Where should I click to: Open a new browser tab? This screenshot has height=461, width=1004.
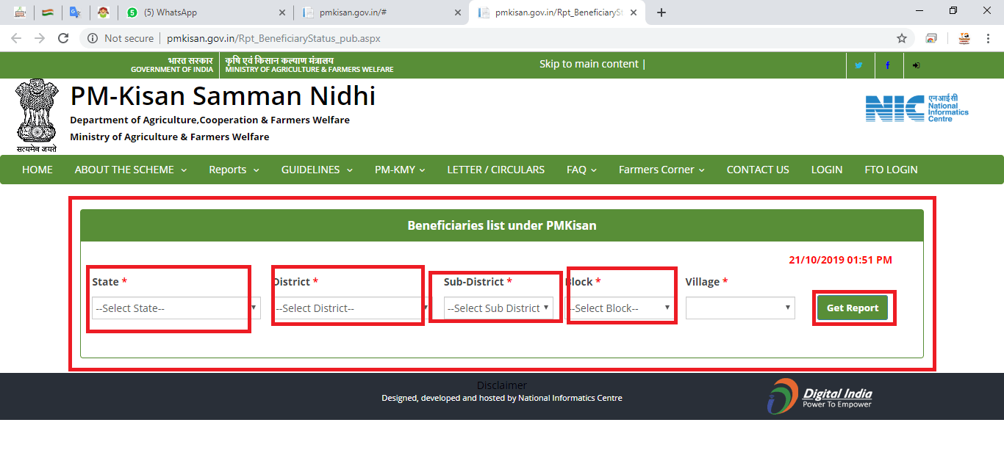click(661, 12)
